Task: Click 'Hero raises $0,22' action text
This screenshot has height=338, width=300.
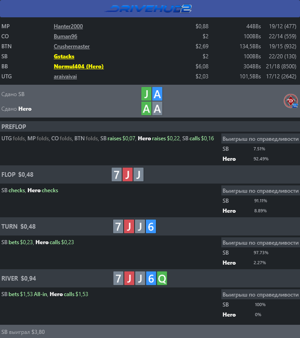Action: [158, 139]
